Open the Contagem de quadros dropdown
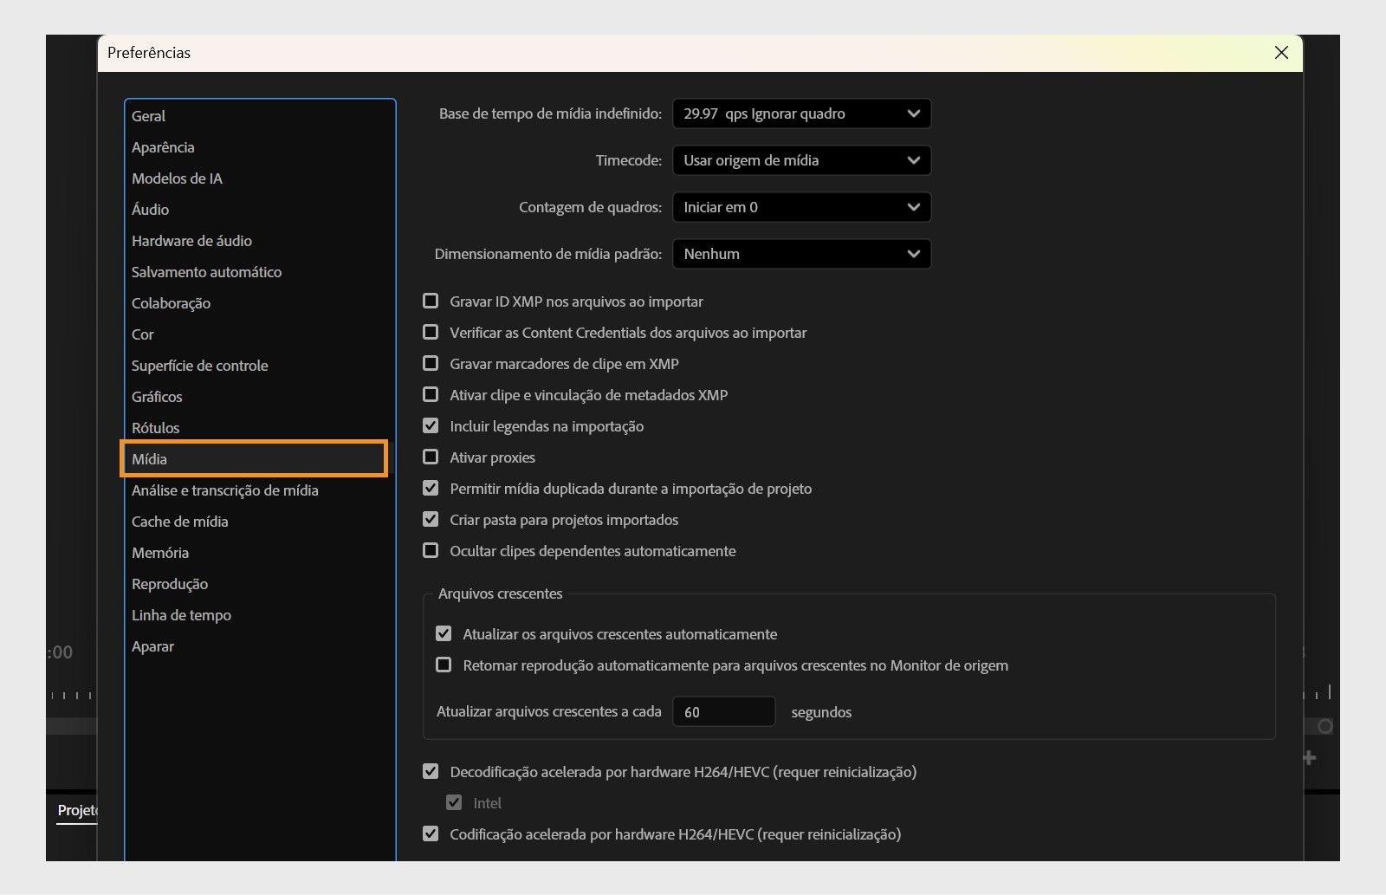 click(800, 206)
